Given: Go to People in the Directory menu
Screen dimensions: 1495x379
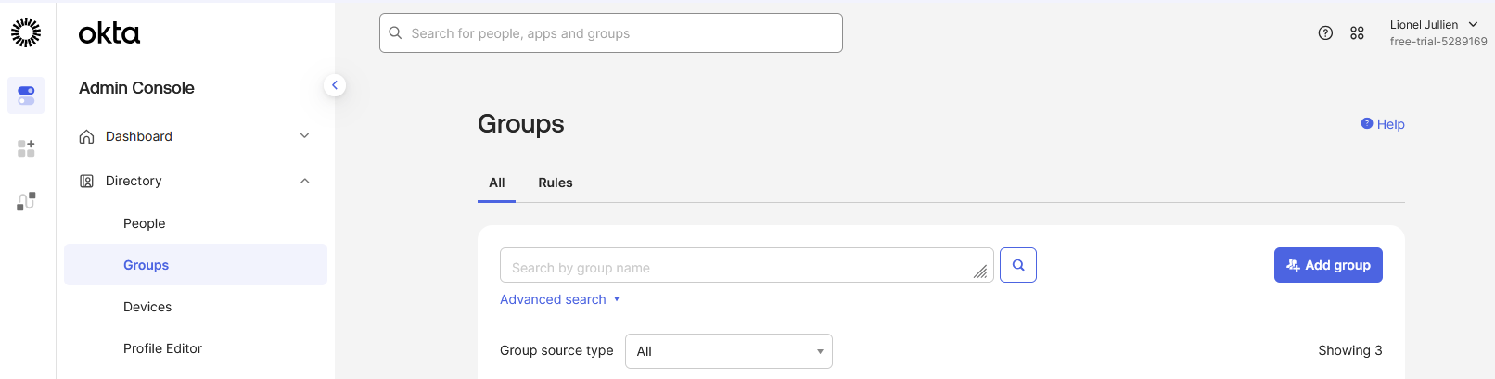Looking at the screenshot, I should coord(144,223).
